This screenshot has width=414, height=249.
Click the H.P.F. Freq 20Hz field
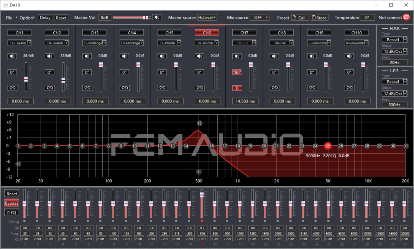click(394, 62)
